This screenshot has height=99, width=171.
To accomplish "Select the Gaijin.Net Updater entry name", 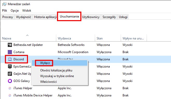I will click(x=22, y=74).
